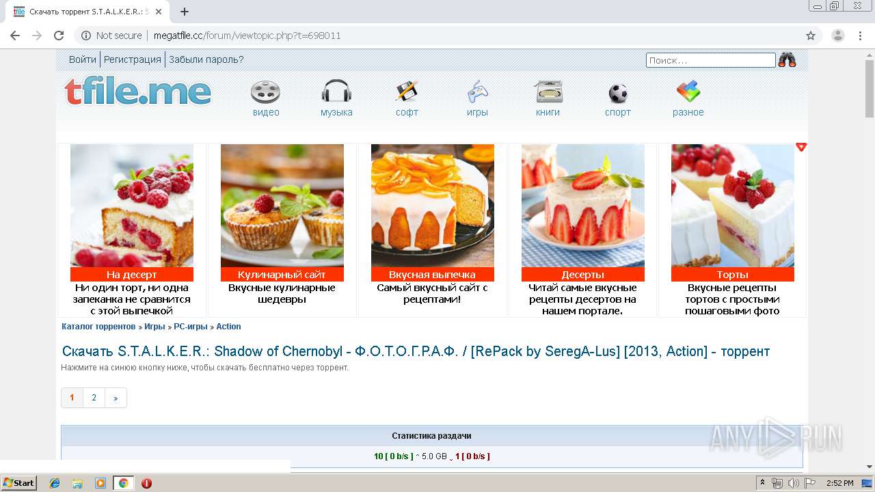Click the Кулинарный сайт muffin ad image
The image size is (875, 492).
click(x=282, y=205)
